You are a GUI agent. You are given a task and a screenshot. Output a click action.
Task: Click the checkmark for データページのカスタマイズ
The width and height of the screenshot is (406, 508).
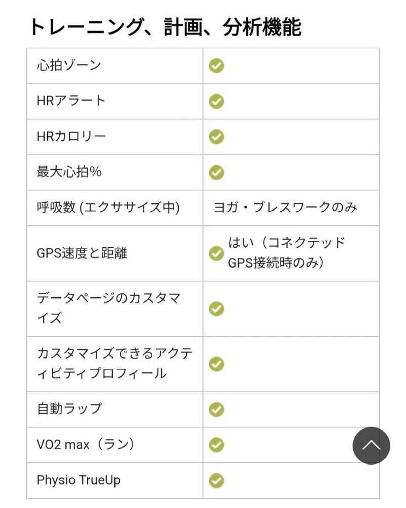click(217, 308)
